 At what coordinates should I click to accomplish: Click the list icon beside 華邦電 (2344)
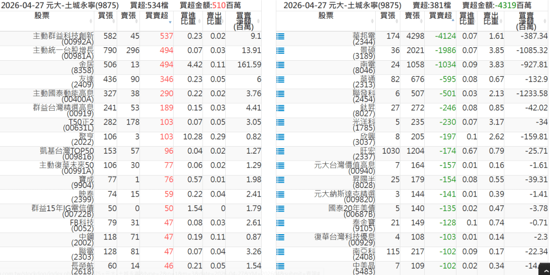(x=280, y=37)
